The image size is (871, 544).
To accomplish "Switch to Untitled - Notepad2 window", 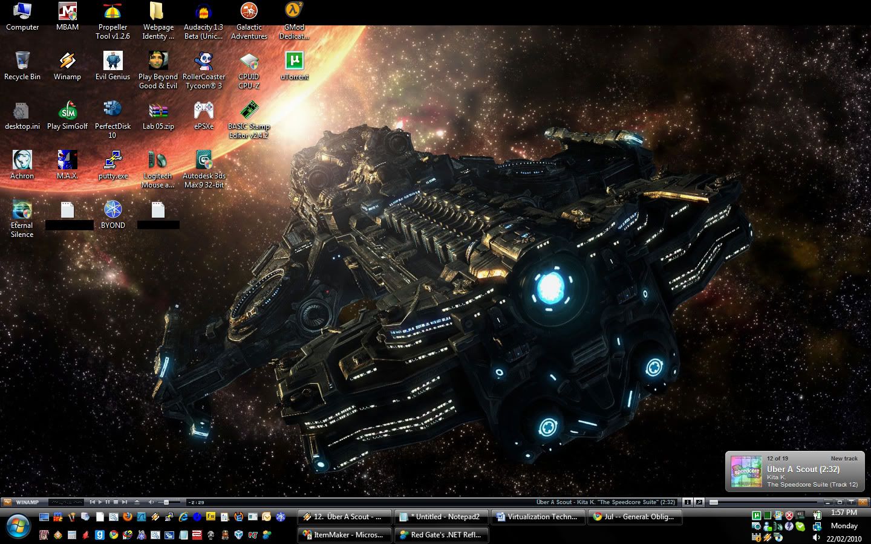I will point(441,517).
